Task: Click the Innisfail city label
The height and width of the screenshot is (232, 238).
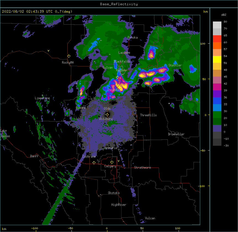Action: pos(114,90)
